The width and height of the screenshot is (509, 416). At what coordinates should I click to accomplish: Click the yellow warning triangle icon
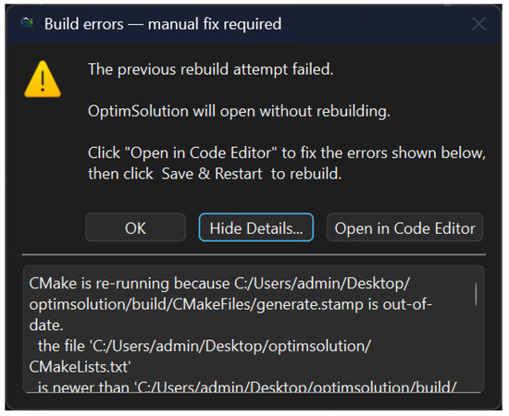coord(43,80)
